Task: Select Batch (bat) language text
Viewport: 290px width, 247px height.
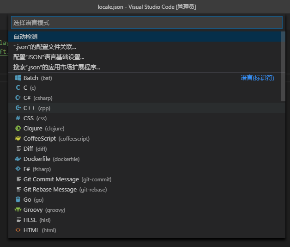Action: tap(38, 78)
